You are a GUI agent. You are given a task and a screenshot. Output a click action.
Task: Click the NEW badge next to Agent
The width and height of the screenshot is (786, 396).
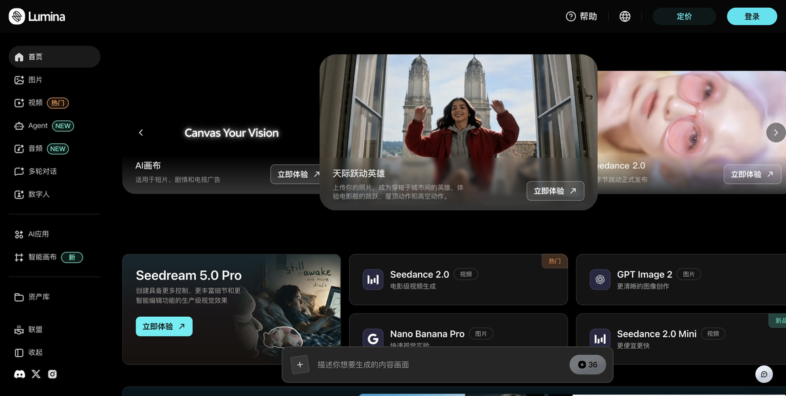click(x=63, y=126)
